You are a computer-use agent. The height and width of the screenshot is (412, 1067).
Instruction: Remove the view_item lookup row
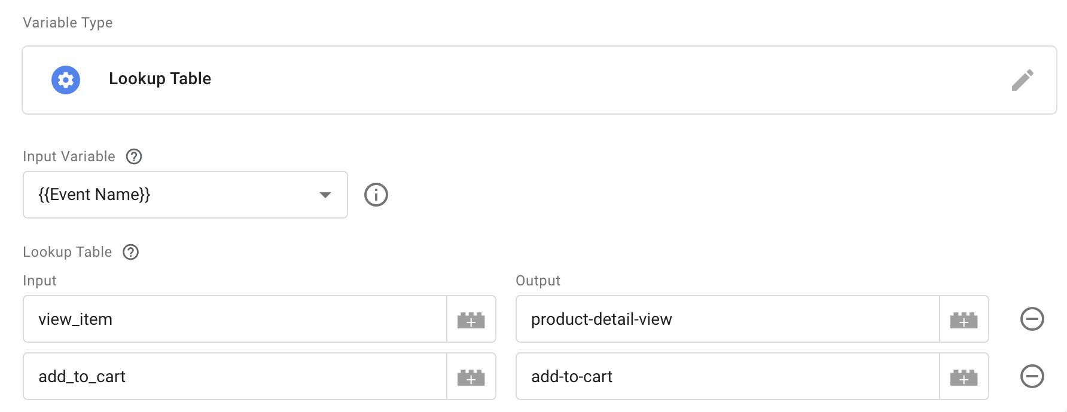pos(1032,319)
